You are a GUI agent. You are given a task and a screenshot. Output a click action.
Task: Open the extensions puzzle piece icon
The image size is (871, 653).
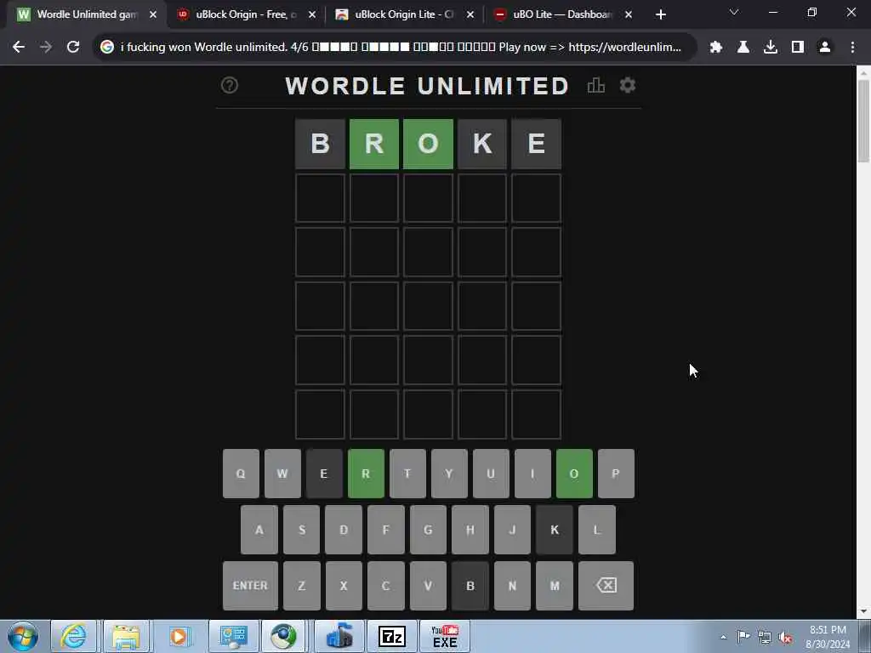point(716,48)
